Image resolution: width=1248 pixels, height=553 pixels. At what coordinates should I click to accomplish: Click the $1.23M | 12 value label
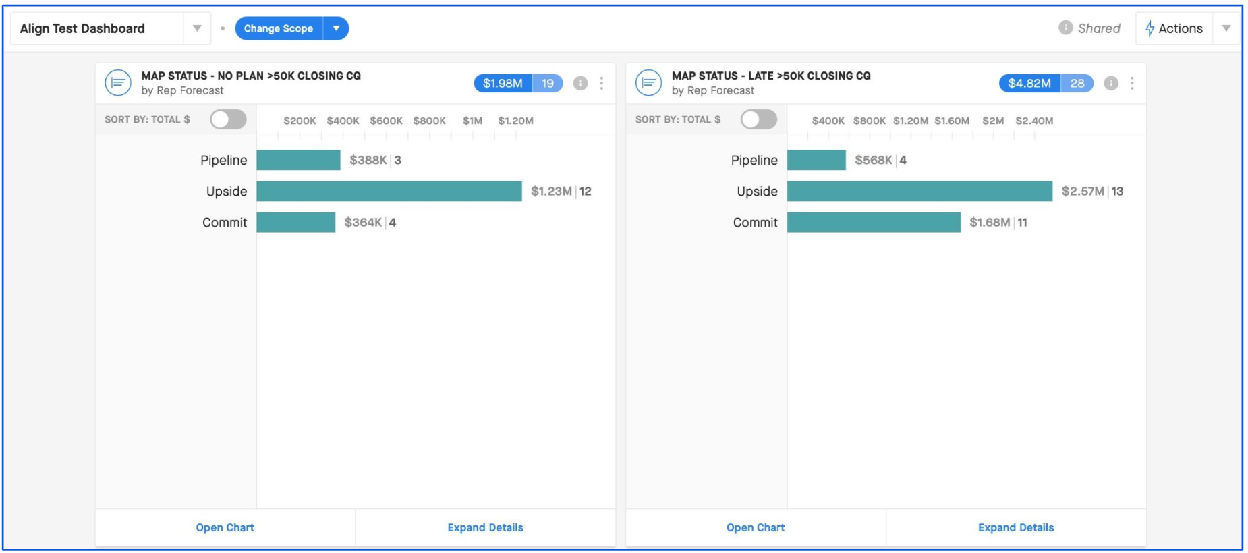pos(561,191)
